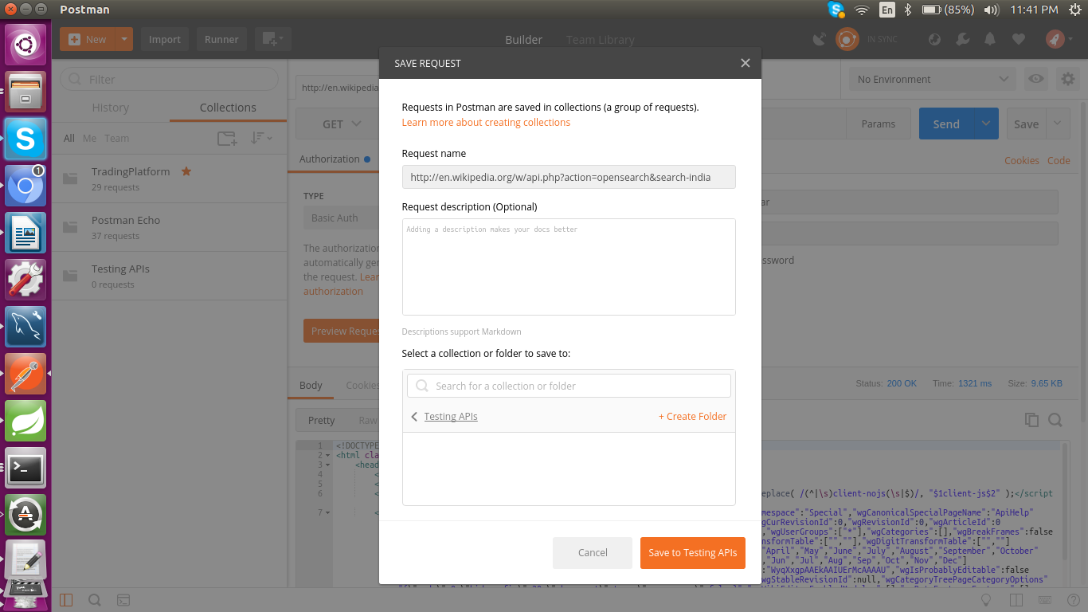Expand the Save button dropdown arrow

point(1058,124)
